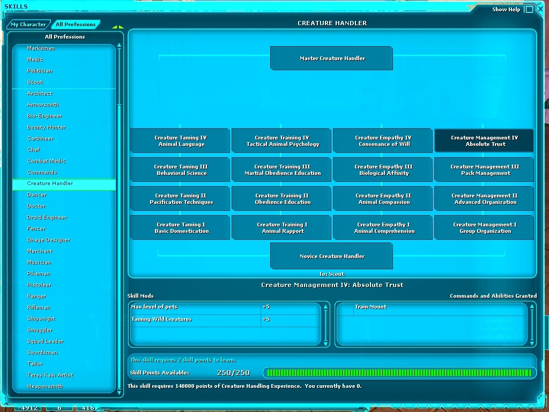
Task: Select Creature Taming I Basic Domestication
Action: [x=180, y=227]
